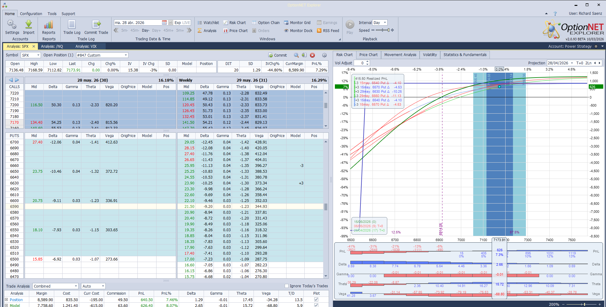Toggle Ignore Today's Trades checkbox
Viewport: 606px width, 307px height.
coord(287,286)
